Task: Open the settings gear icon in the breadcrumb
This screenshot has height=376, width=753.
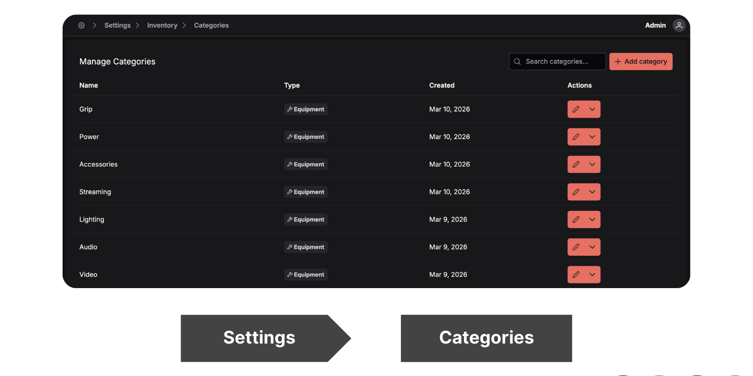Action: 81,25
